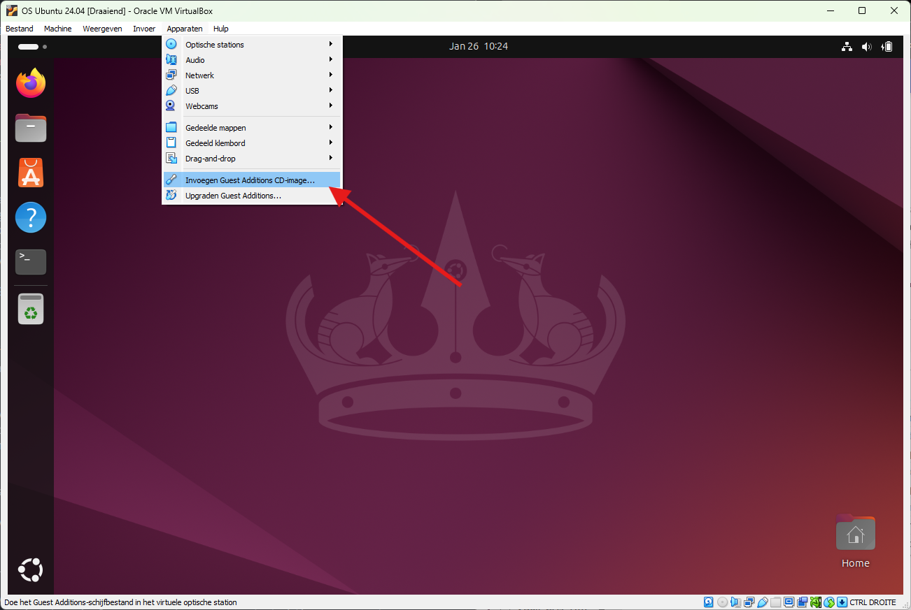
Task: Click the network adapters status bar icon
Action: (749, 602)
